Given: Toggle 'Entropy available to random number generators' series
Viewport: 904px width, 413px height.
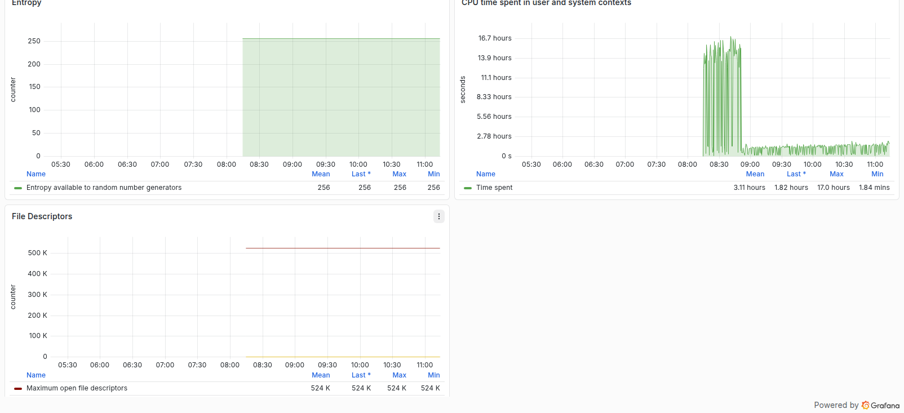Looking at the screenshot, I should pyautogui.click(x=104, y=188).
